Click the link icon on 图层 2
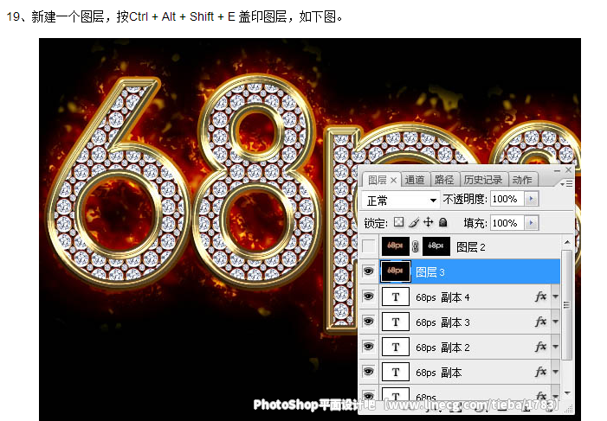Screen dimensions: 607x421 pos(415,246)
